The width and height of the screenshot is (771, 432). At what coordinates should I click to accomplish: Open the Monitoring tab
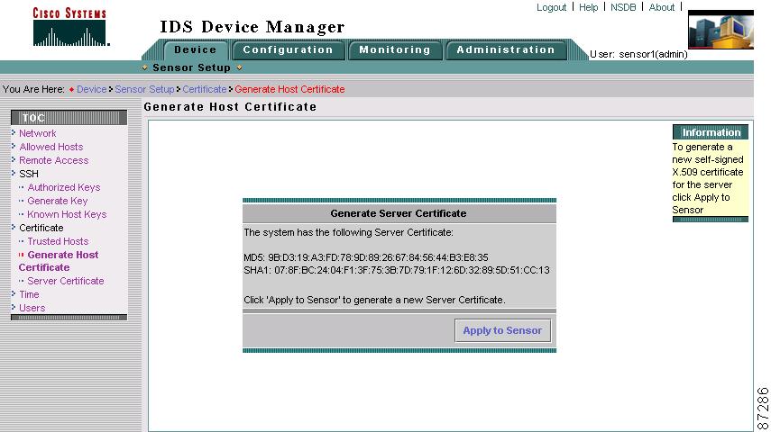pyautogui.click(x=395, y=50)
